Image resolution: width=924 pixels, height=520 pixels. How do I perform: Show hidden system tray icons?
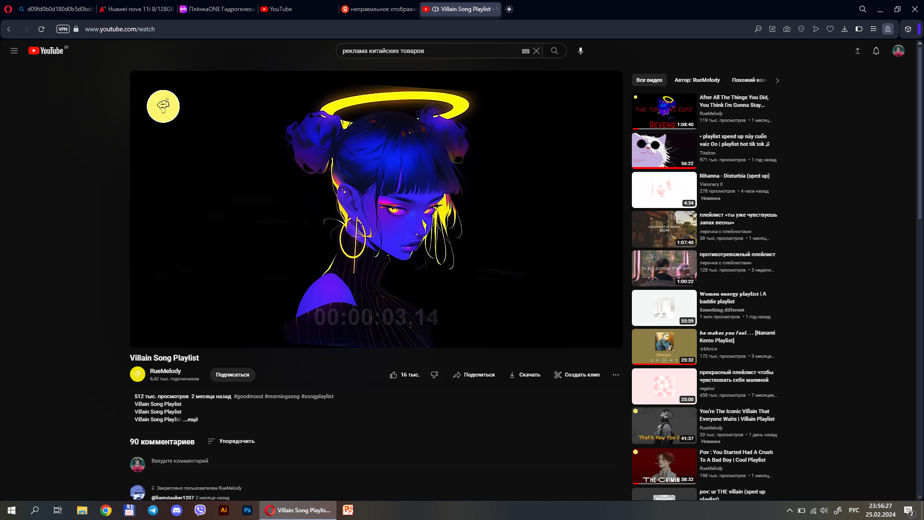pyautogui.click(x=790, y=510)
